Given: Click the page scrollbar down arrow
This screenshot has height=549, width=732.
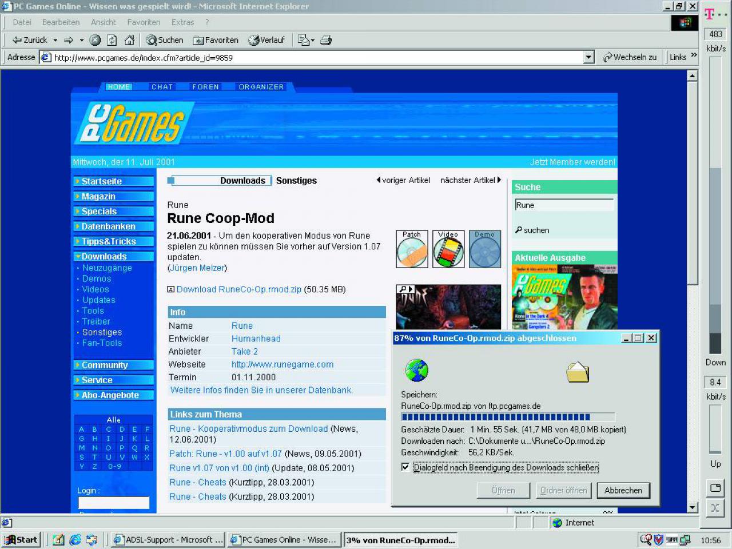Looking at the screenshot, I should pyautogui.click(x=693, y=507).
